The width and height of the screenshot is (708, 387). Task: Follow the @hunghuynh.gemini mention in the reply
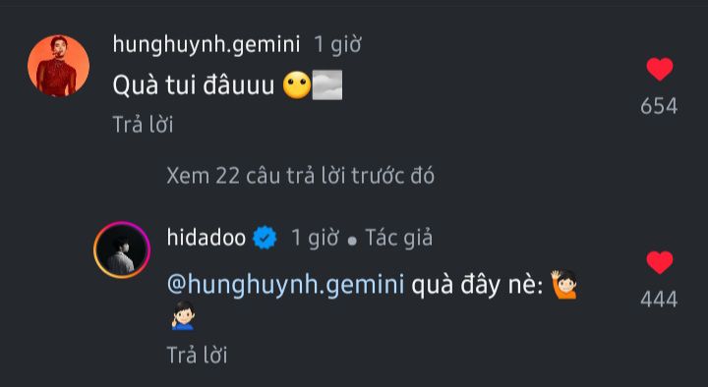[285, 285]
